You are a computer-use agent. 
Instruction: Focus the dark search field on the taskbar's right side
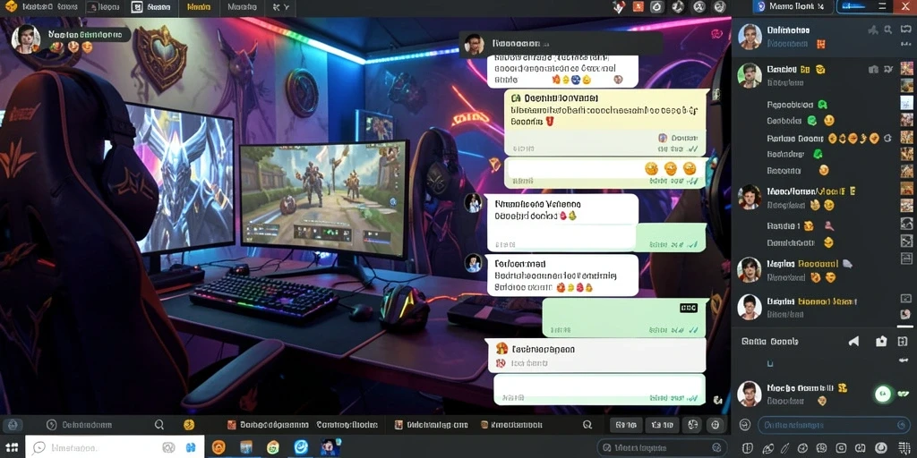click(660, 448)
